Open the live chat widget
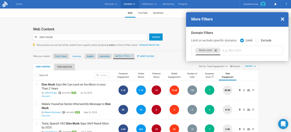291x132 pixels. 283,124
